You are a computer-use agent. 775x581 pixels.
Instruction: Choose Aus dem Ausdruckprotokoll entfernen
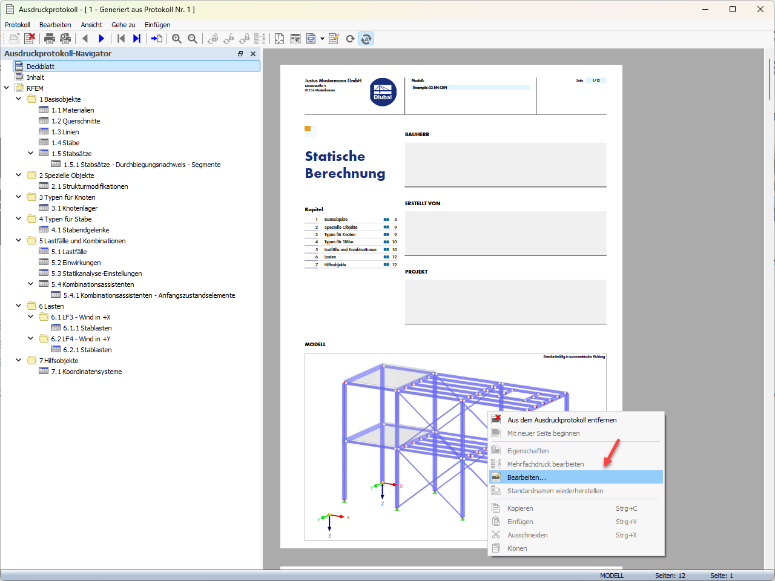576,420
